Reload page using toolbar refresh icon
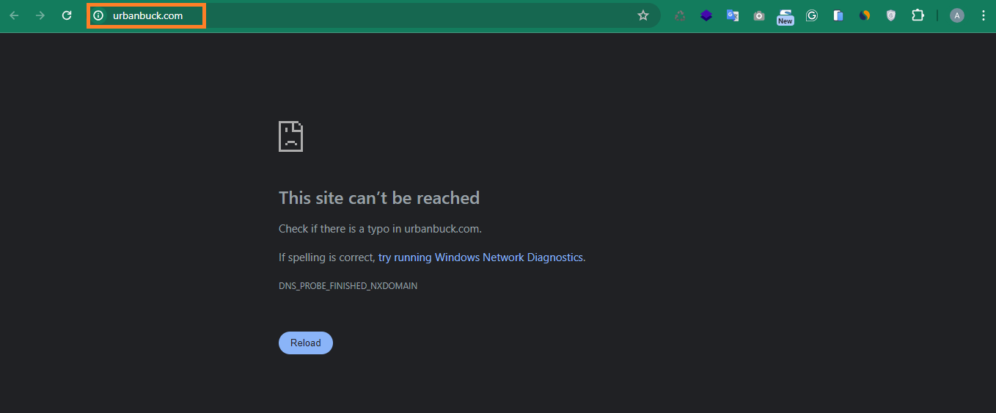This screenshot has width=996, height=413. (67, 15)
